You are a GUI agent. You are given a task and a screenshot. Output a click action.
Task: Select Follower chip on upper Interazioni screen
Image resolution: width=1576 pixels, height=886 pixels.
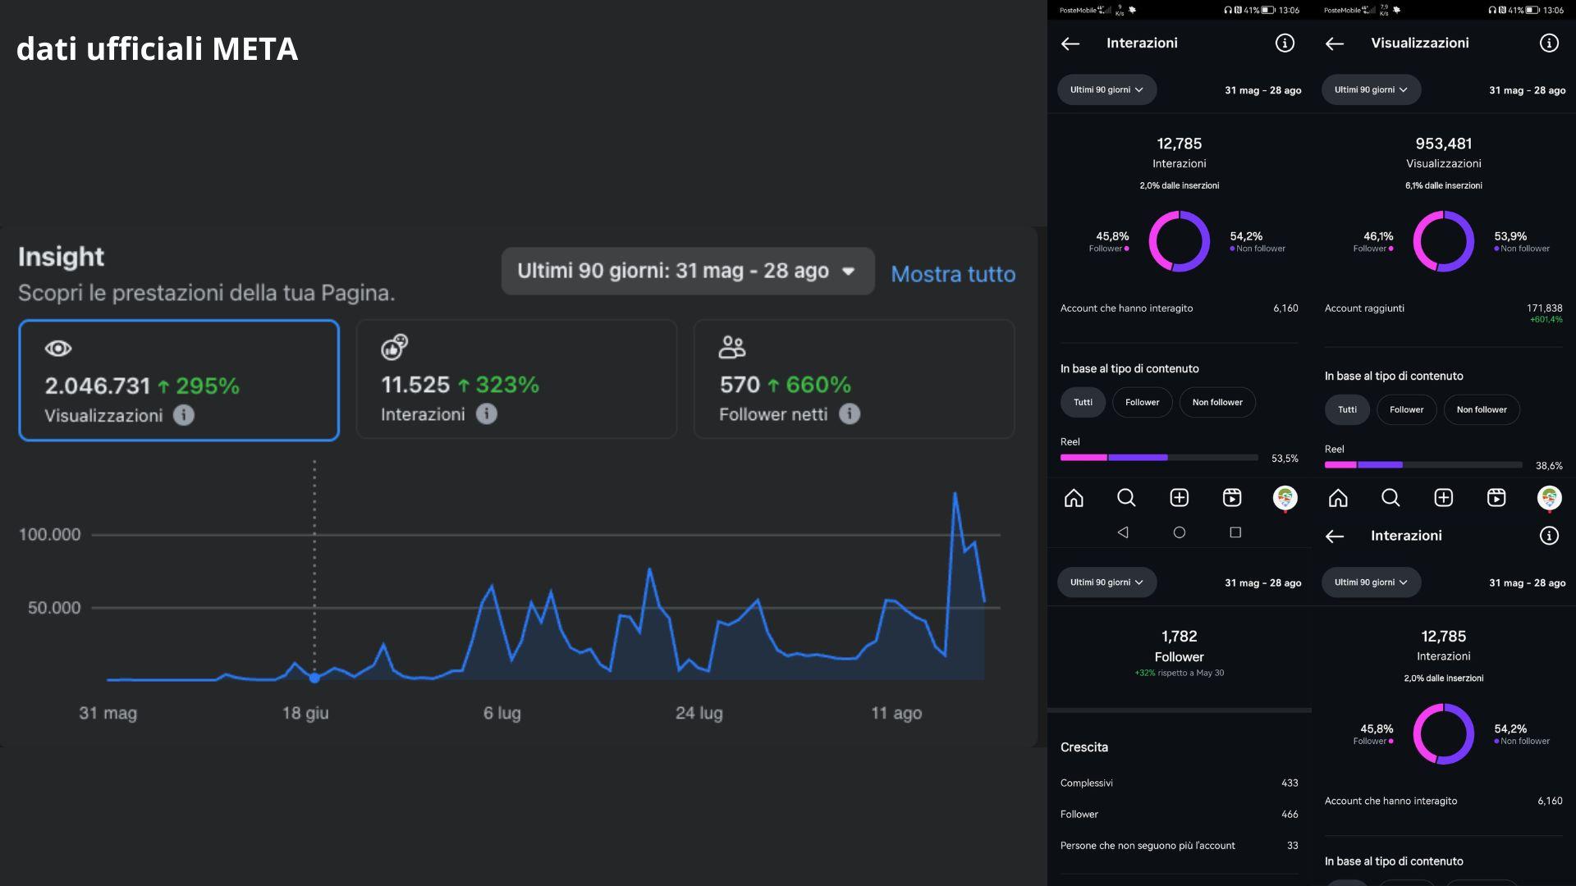[1143, 402]
